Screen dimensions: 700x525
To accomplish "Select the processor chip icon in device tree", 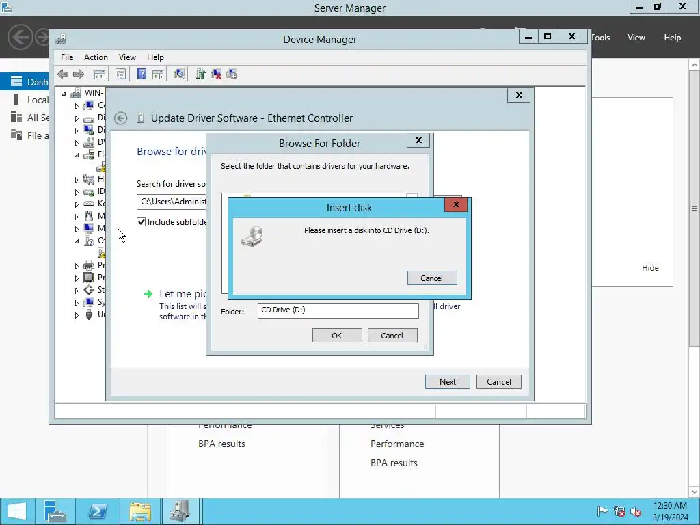I will (x=89, y=278).
